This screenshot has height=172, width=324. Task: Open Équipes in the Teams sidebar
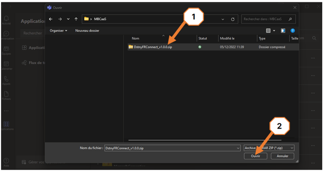pyautogui.click(x=6, y=50)
